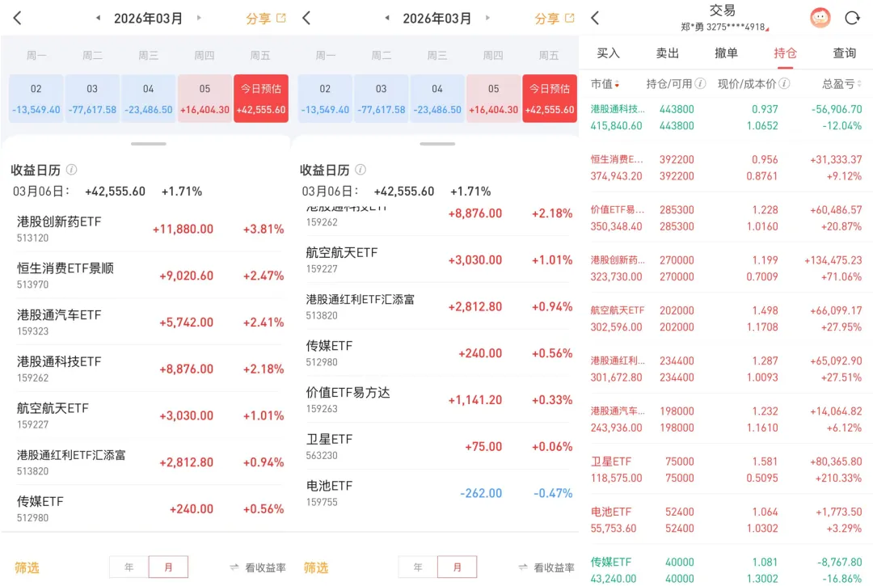Open 航空航天ETF holding with 202000 shares

(x=726, y=318)
